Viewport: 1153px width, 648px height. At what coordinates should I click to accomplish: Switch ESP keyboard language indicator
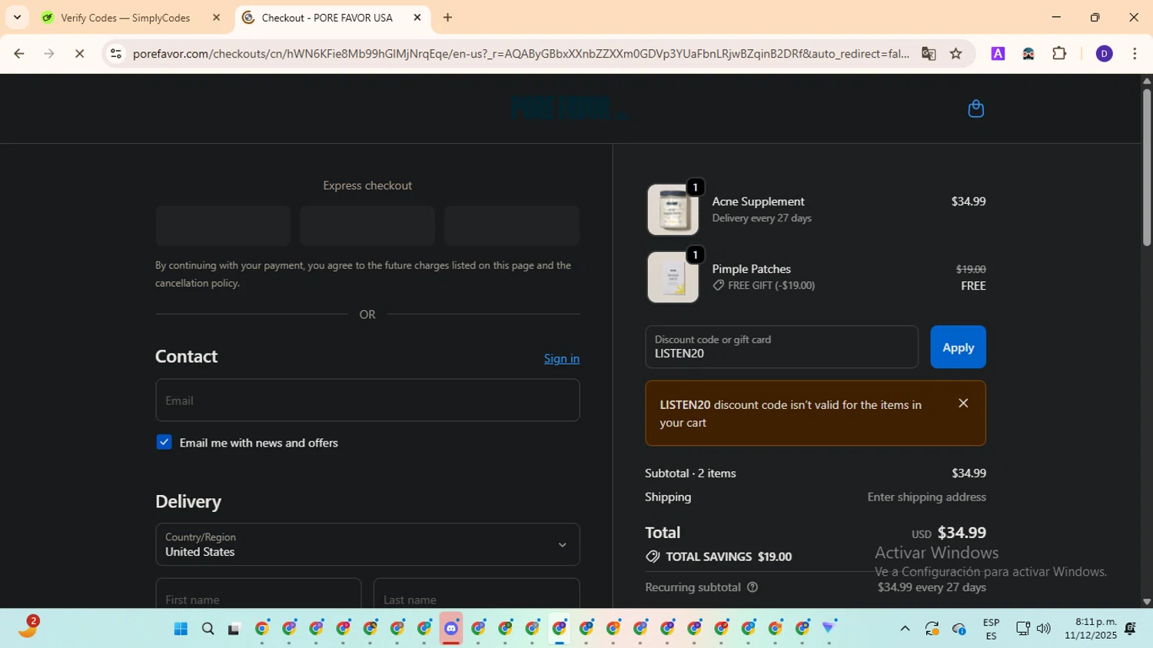click(x=991, y=629)
